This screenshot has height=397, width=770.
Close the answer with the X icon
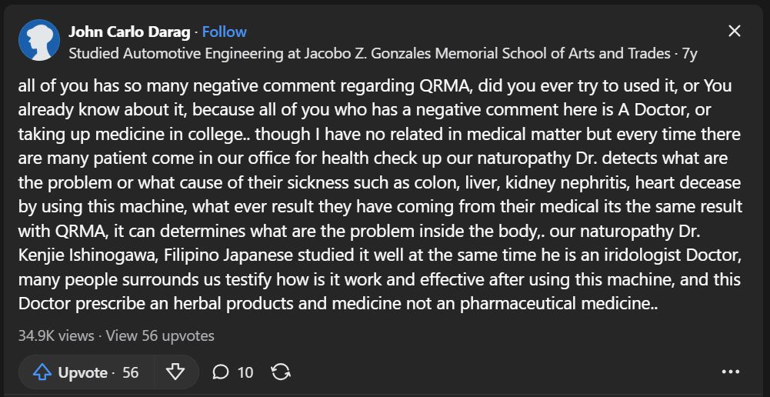tap(735, 31)
